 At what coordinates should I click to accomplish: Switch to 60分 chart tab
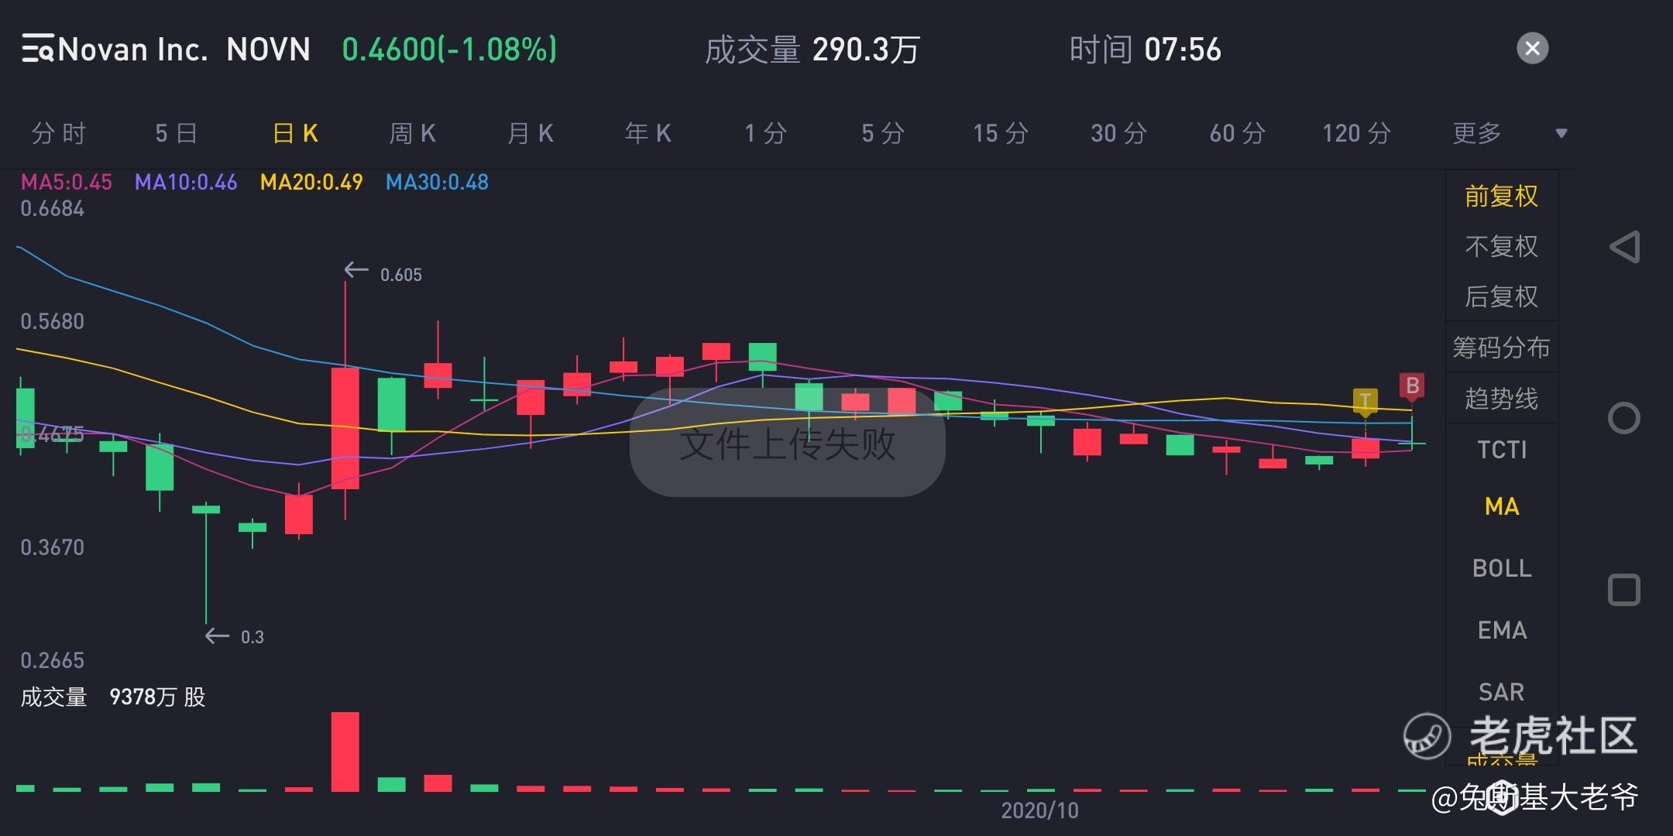click(x=1237, y=133)
